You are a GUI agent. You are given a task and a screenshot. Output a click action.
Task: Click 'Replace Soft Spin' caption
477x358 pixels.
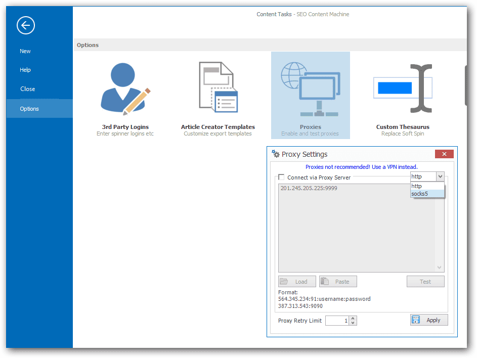[403, 133]
